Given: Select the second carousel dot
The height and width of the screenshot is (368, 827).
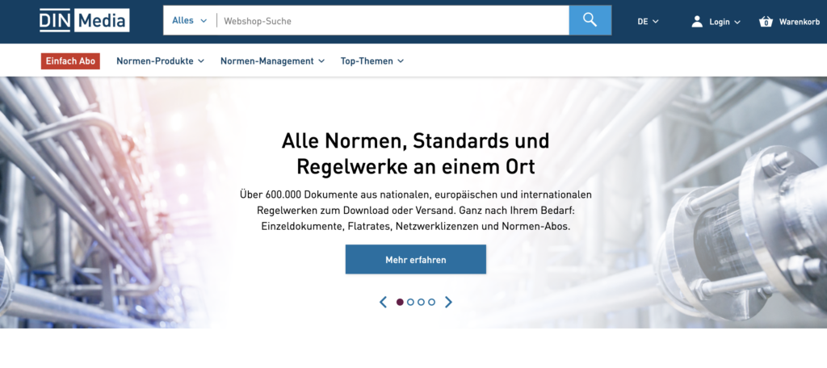Looking at the screenshot, I should (410, 302).
